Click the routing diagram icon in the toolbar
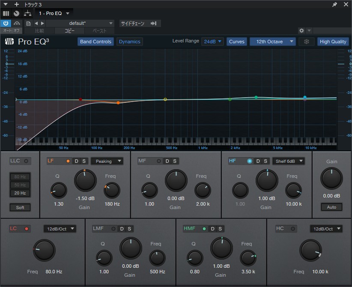 pos(27,13)
